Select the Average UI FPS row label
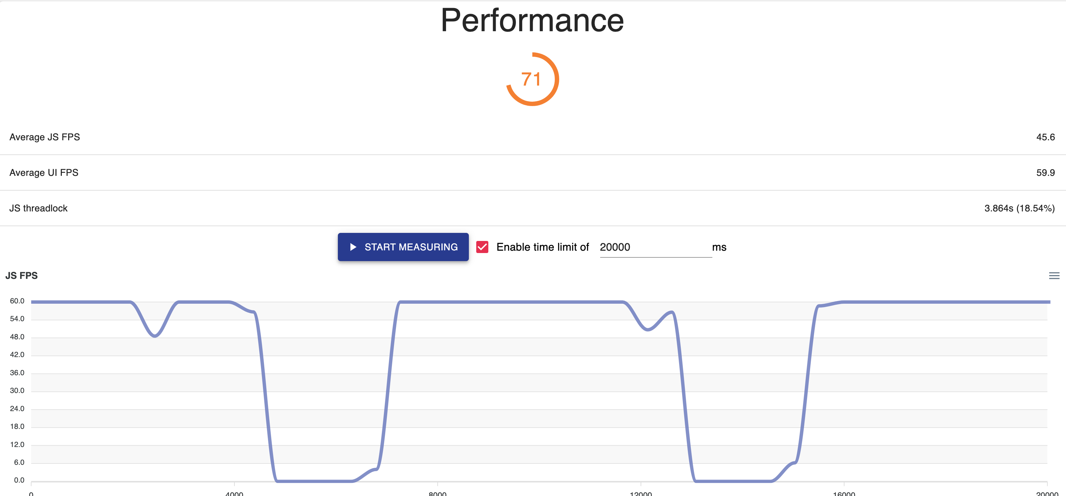 point(44,172)
